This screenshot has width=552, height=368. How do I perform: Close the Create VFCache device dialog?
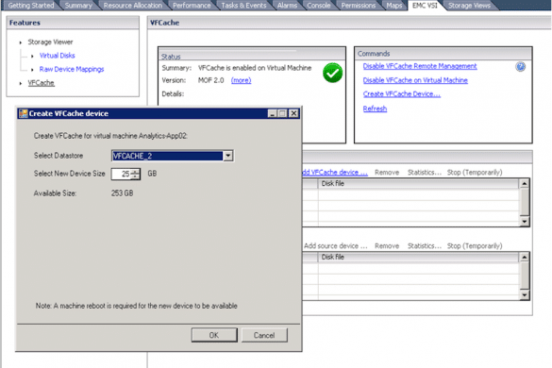click(293, 113)
